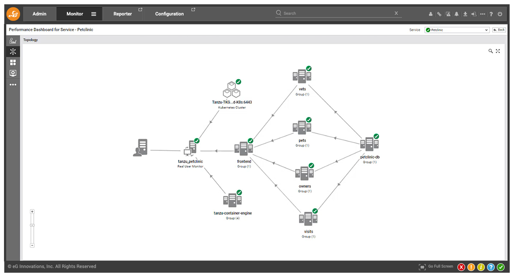Open the Monitor tab
Image resolution: width=514 pixels, height=277 pixels.
(75, 14)
